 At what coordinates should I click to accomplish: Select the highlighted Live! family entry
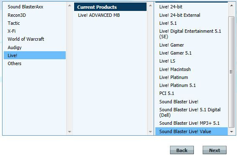(35, 55)
